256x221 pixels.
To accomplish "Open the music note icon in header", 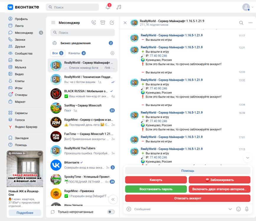I will tap(119, 7).
